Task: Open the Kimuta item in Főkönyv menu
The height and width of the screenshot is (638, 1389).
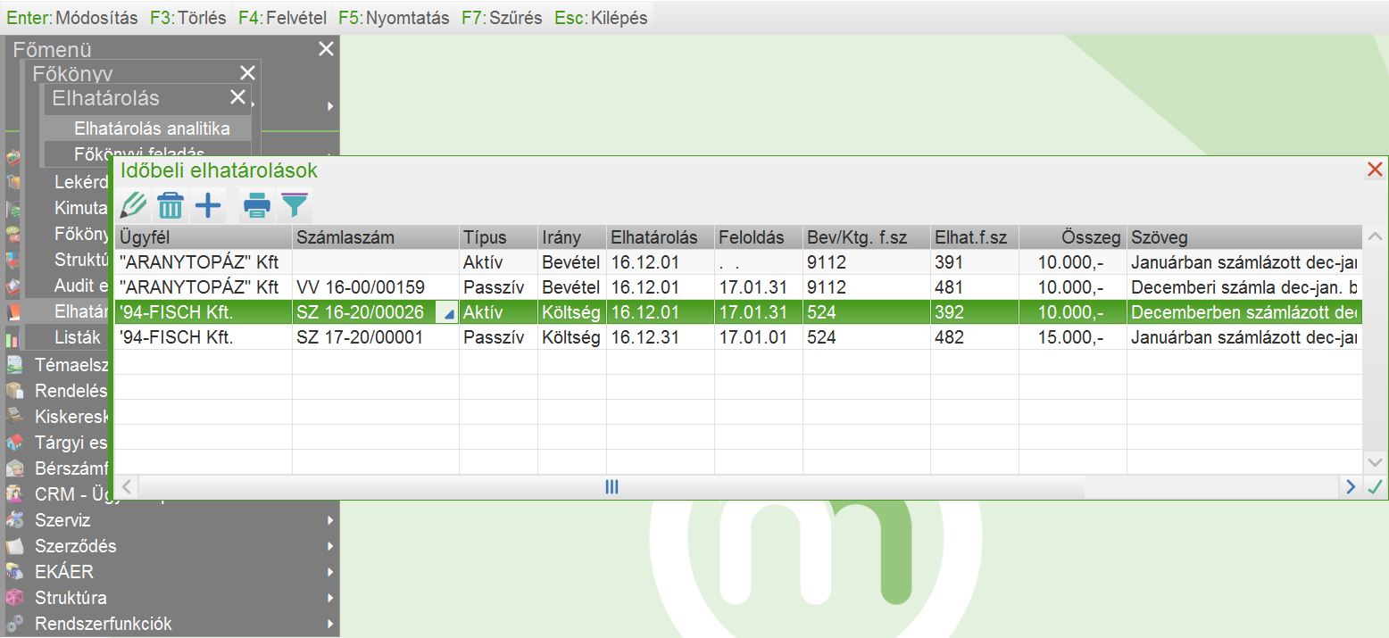Action: point(81,209)
